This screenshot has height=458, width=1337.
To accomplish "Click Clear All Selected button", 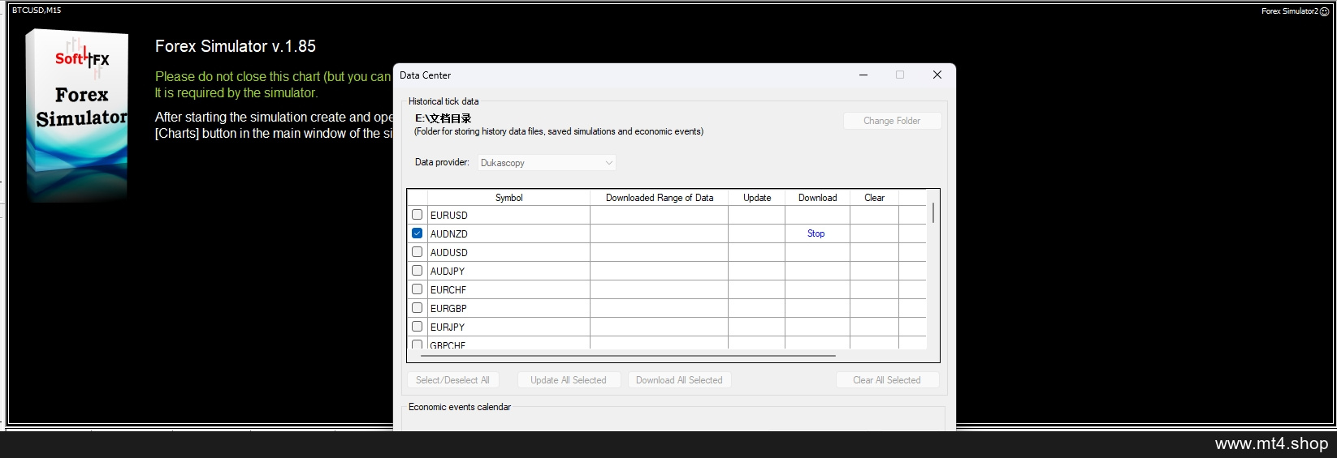I will (887, 380).
